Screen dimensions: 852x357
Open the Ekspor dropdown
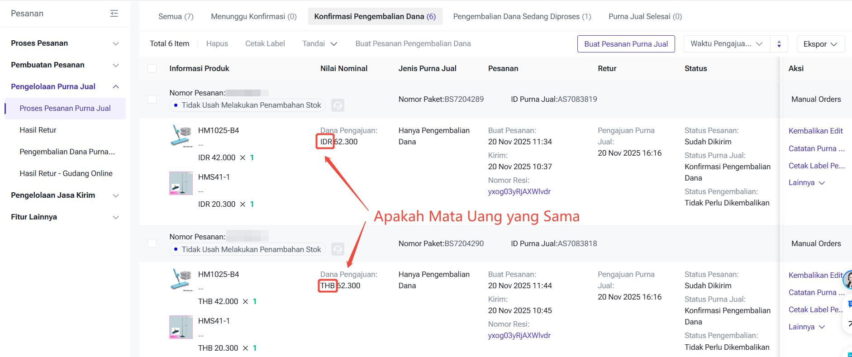[820, 44]
